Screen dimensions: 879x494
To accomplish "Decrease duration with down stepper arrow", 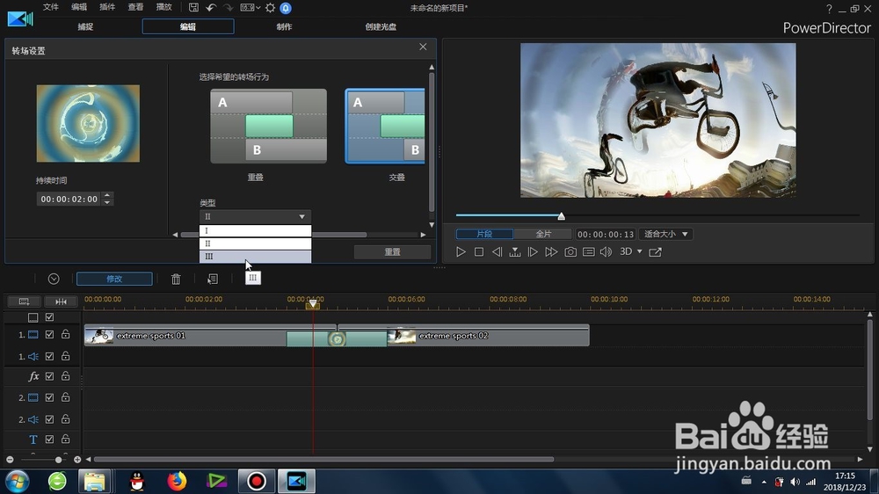I will tap(107, 202).
